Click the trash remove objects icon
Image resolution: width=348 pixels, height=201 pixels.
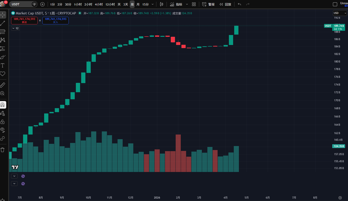click(x=3, y=150)
